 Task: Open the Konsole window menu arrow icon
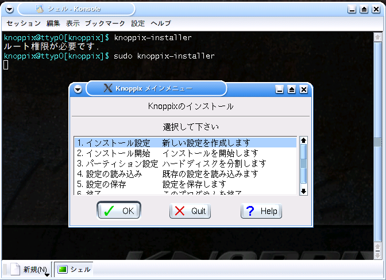tap(9, 9)
